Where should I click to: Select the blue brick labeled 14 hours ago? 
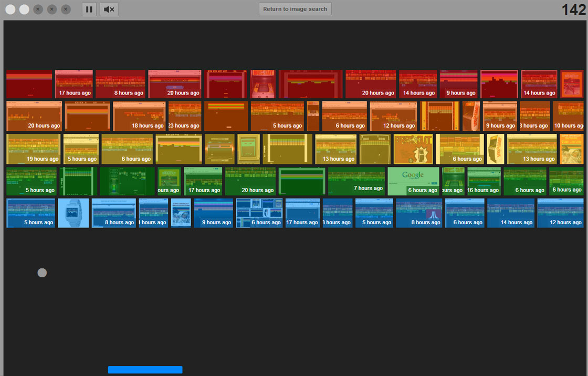(x=510, y=213)
